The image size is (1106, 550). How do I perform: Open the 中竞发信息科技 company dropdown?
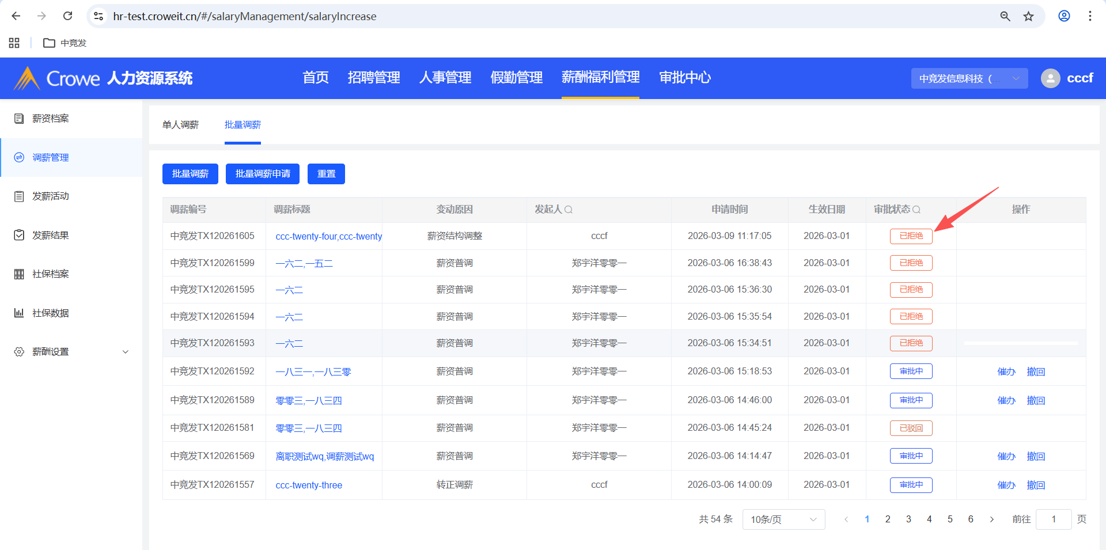[x=969, y=78]
